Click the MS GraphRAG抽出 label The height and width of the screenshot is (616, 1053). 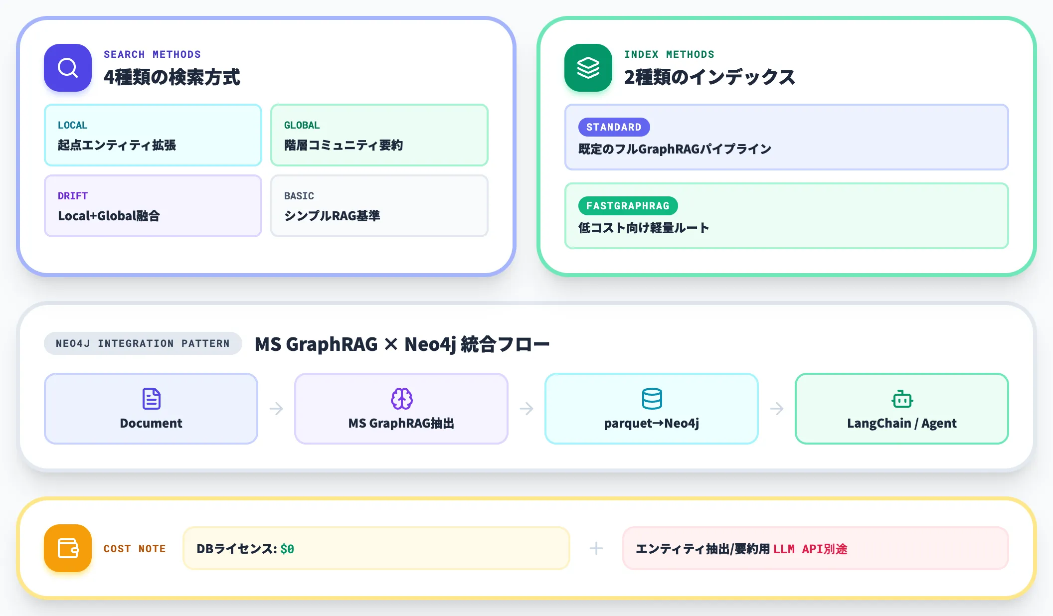point(401,423)
